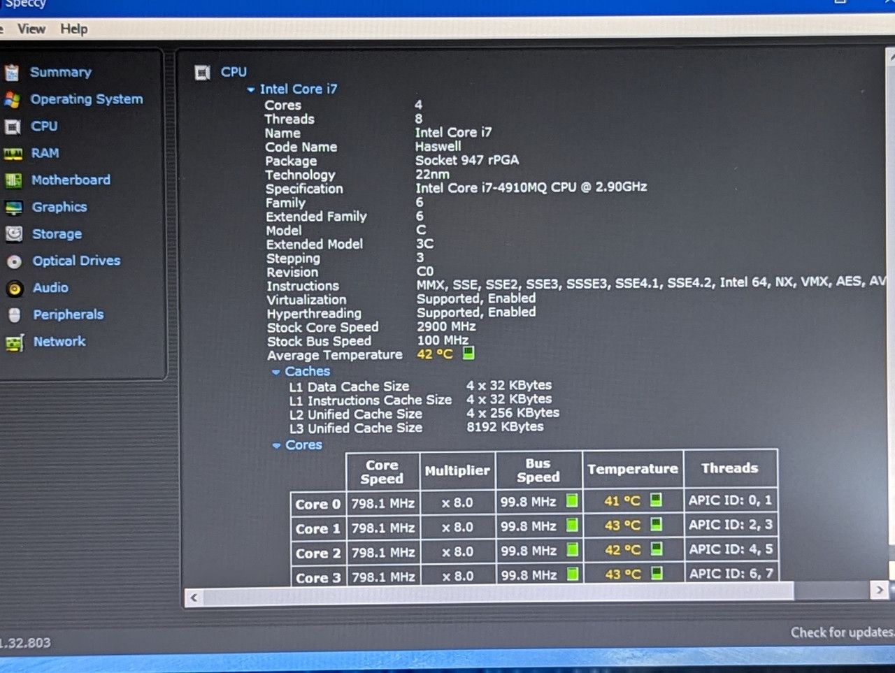This screenshot has height=673, width=895.
Task: Select the Operating System Windows icon
Action: (12, 99)
